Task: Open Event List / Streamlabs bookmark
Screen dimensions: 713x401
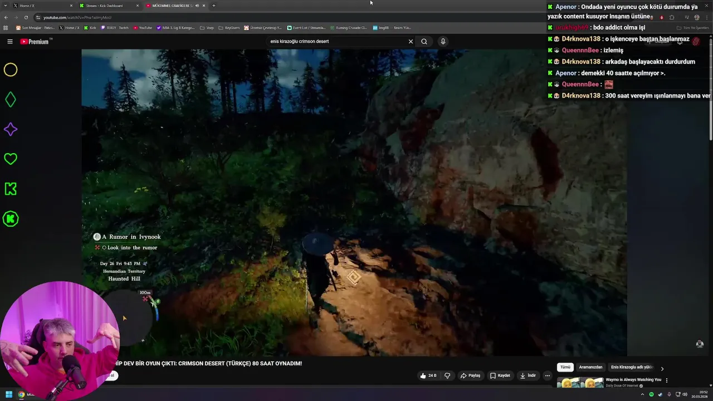Action: click(x=306, y=27)
